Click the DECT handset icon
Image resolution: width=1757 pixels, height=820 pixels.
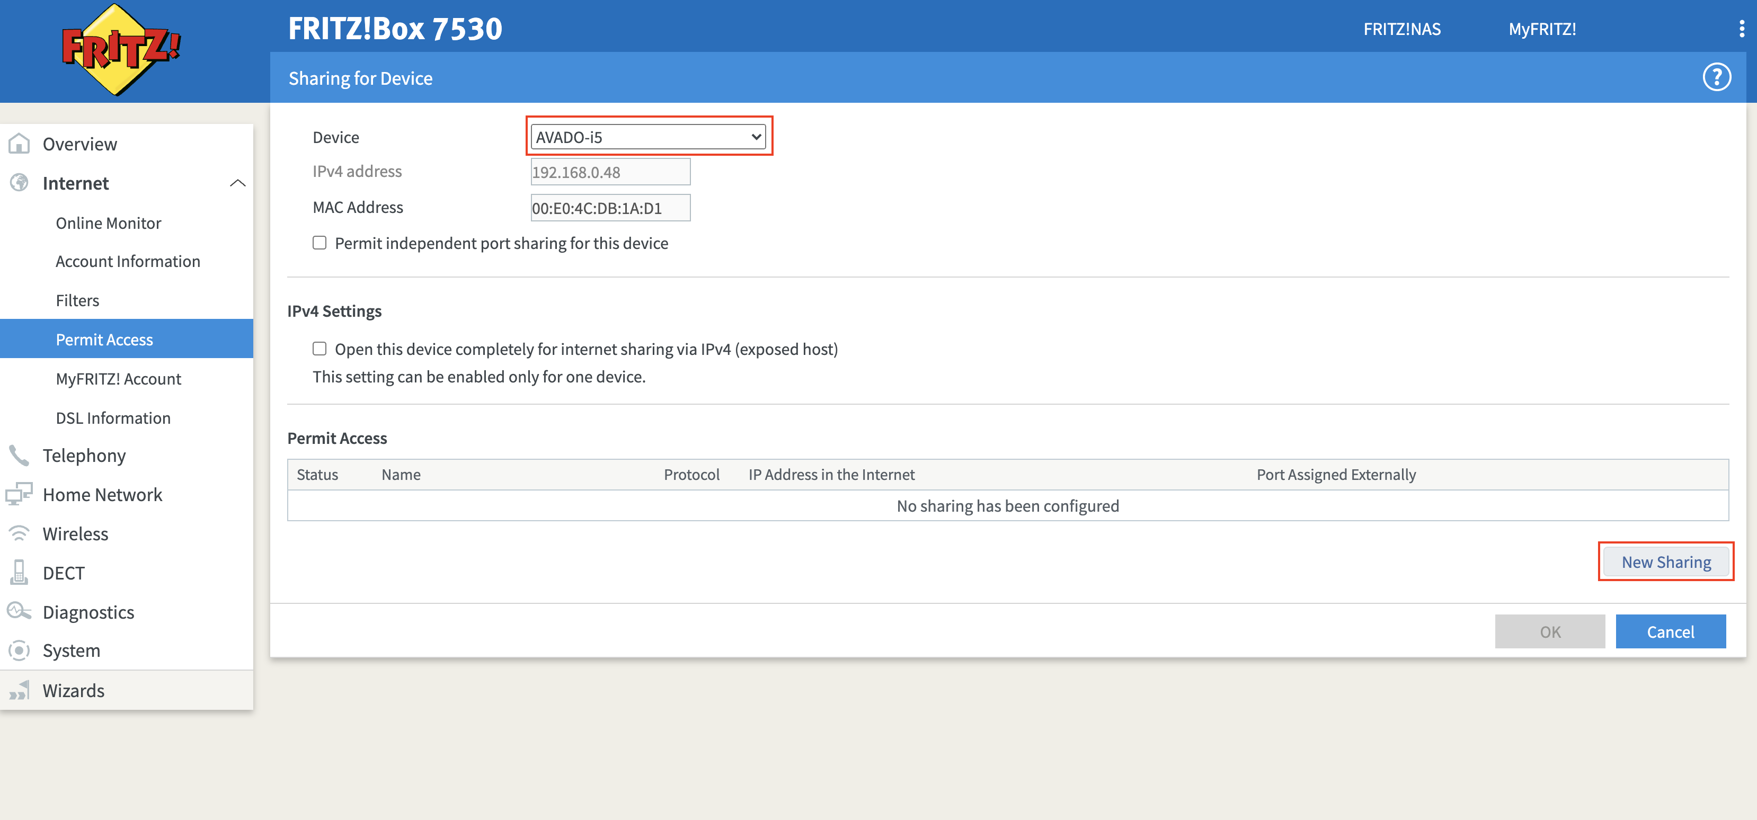coord(19,573)
